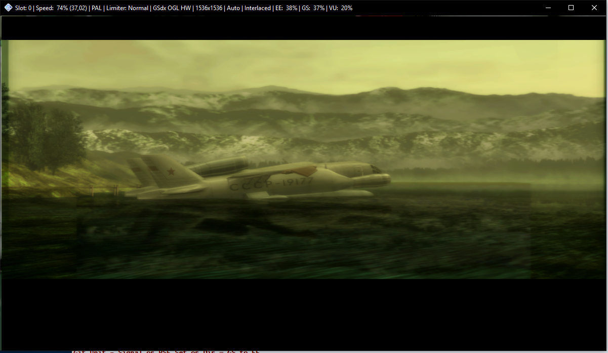Screen dimensions: 608x353
Task: Minimize the PCSX2 window
Action: pos(548,8)
